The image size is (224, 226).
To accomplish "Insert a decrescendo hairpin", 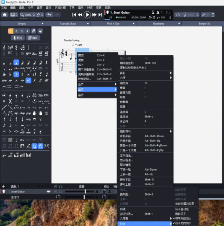I will click(19, 86).
